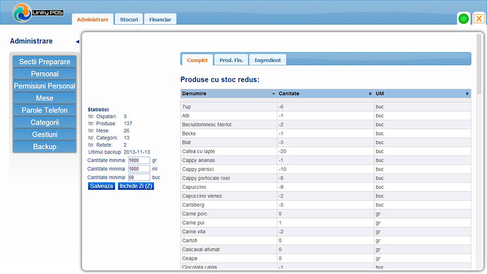The image size is (487, 274).
Task: Click the Unity POS logo
Action: pos(37,12)
